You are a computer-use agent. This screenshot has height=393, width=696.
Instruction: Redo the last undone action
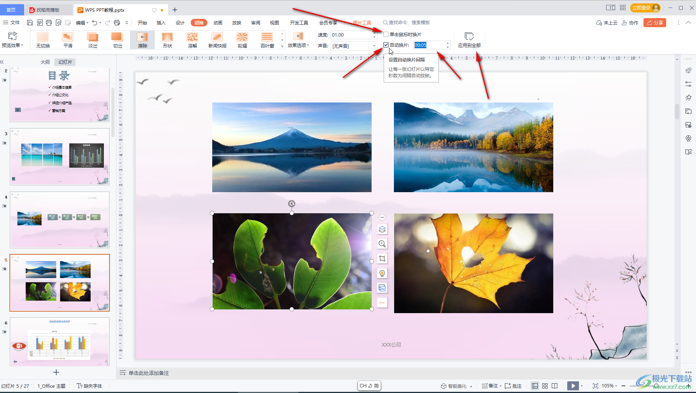click(x=108, y=23)
